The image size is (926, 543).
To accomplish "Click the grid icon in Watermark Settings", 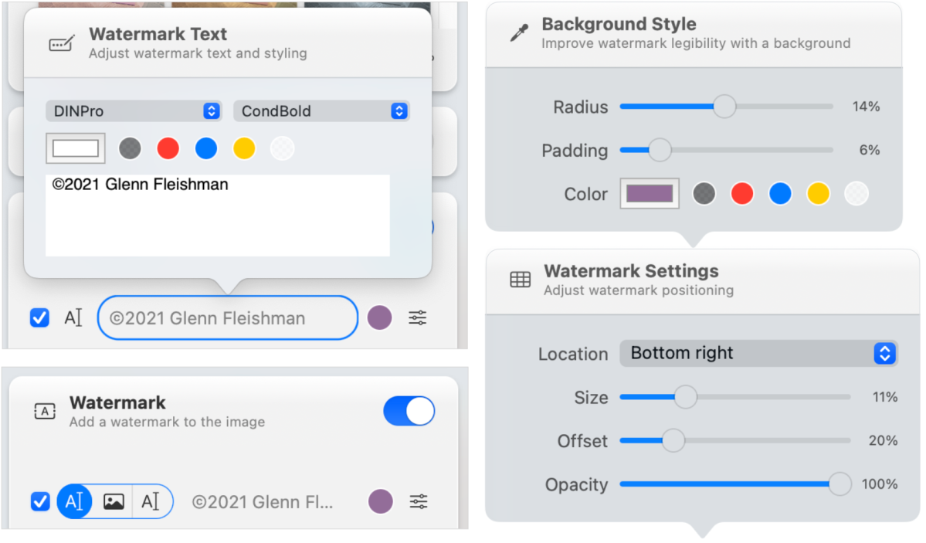I will point(521,280).
